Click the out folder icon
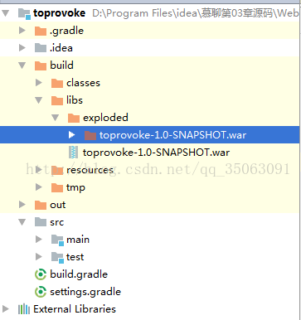301x320 pixels. click(41, 206)
